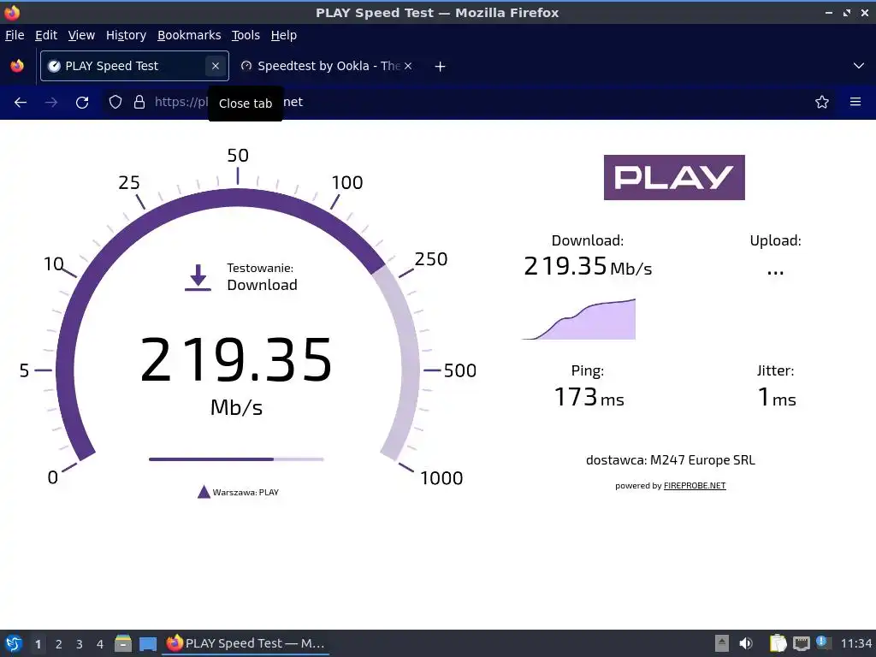Click the Ping 173 ms value

click(x=589, y=397)
